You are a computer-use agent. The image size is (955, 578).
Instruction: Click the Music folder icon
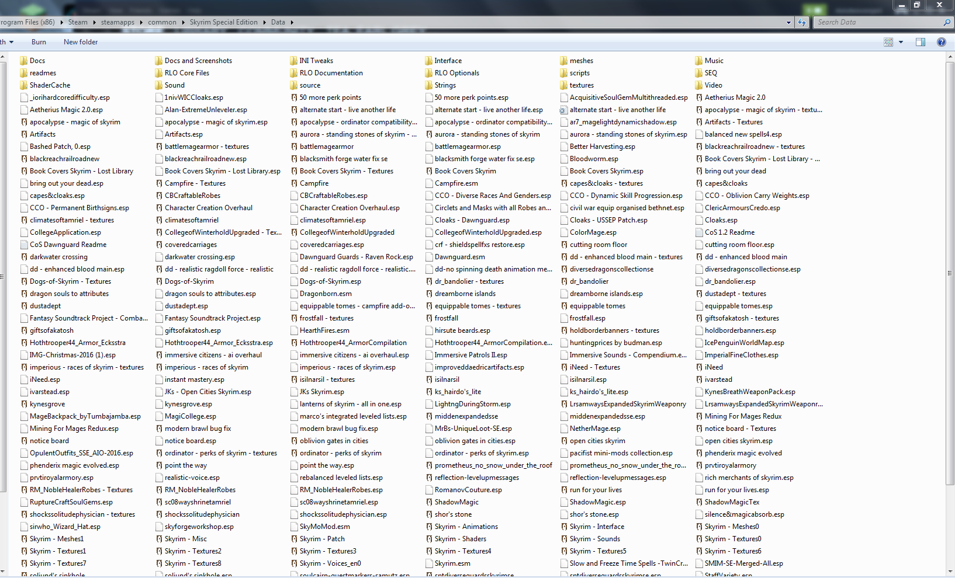click(699, 61)
